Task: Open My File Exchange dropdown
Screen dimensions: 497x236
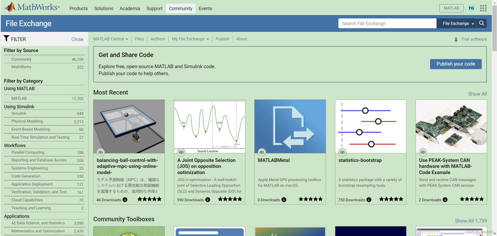Action: pyautogui.click(x=190, y=39)
